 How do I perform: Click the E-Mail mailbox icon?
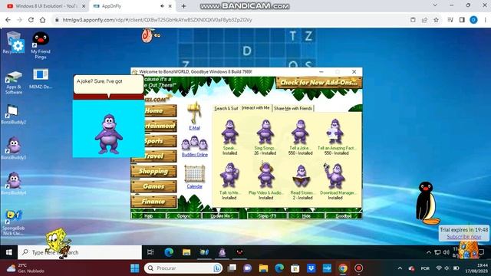click(x=194, y=113)
